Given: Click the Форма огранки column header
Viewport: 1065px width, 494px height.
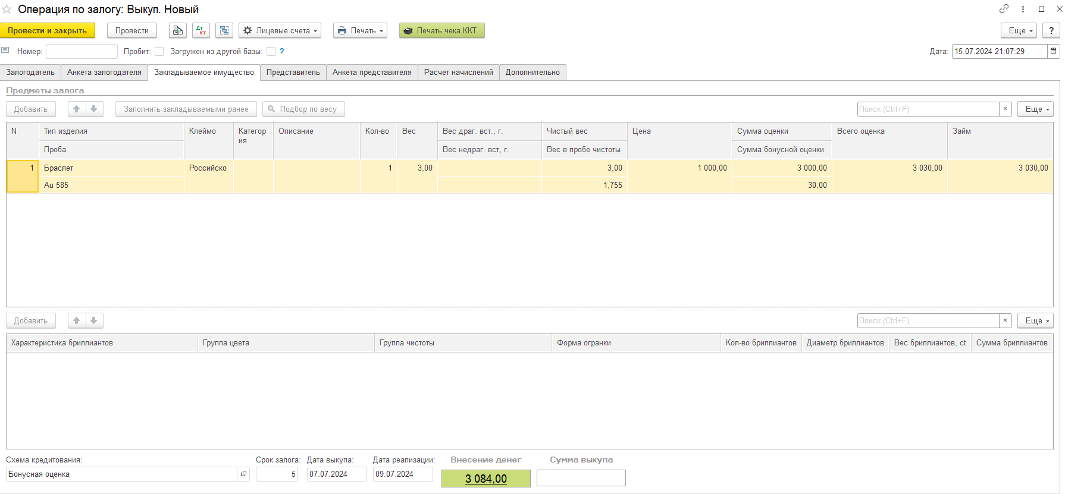Looking at the screenshot, I should 636,343.
